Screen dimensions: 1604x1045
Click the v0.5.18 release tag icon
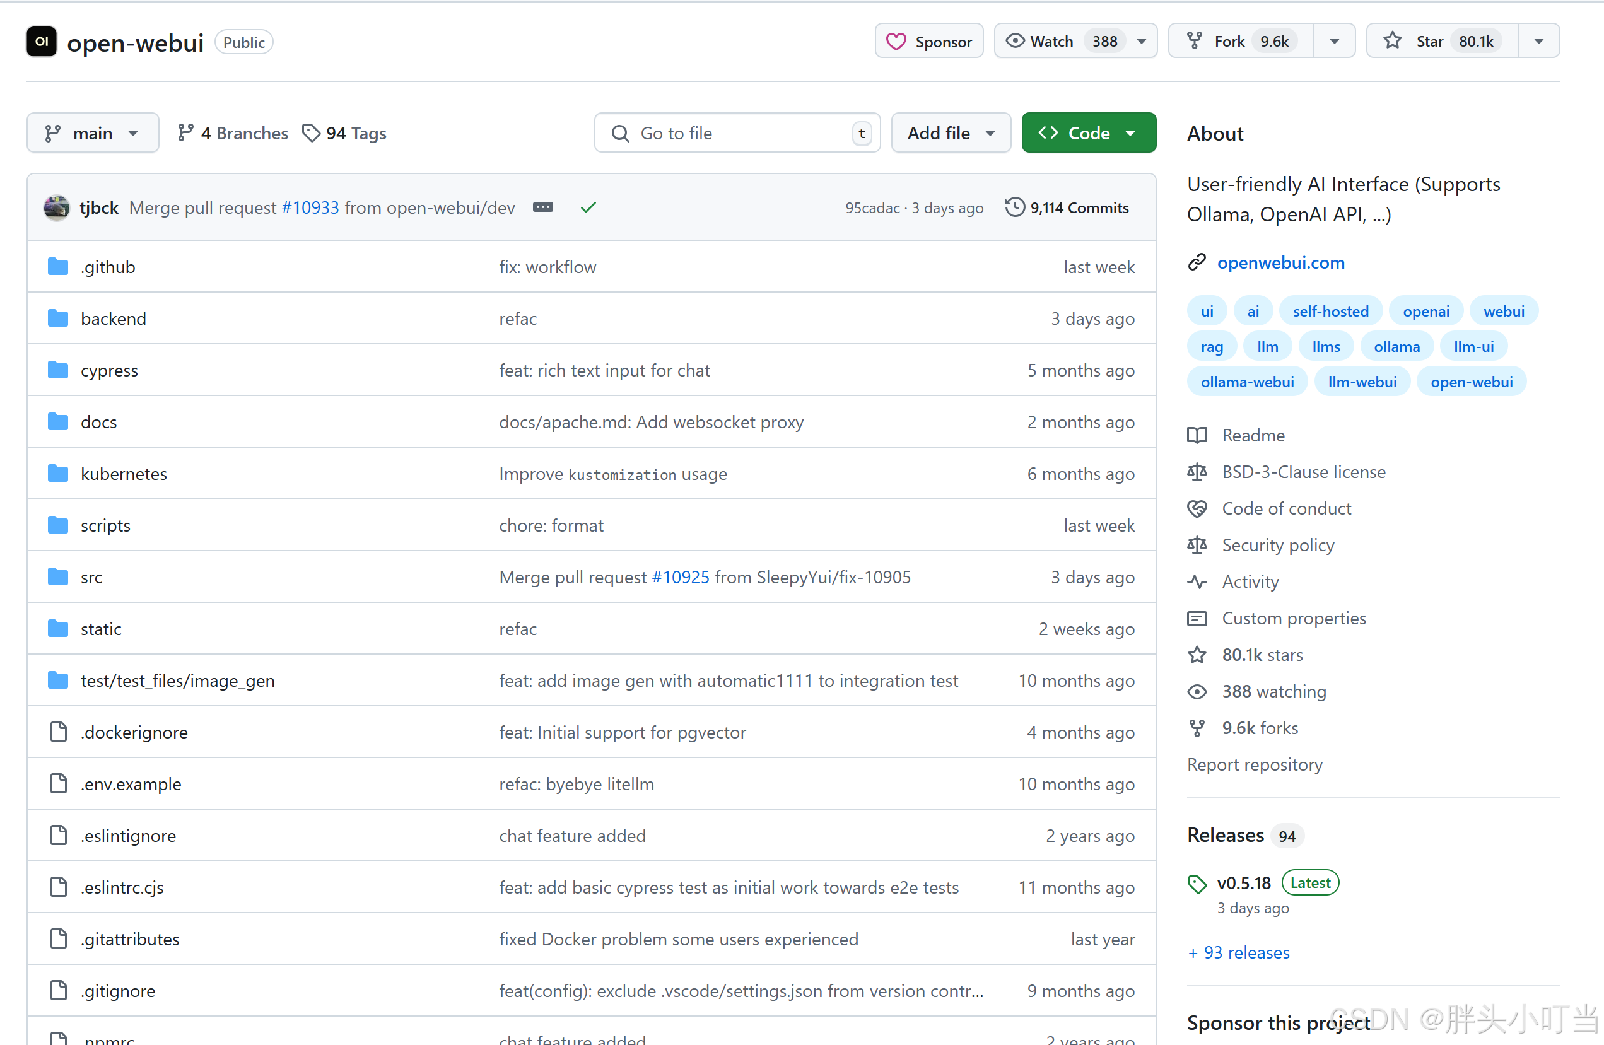(1197, 884)
